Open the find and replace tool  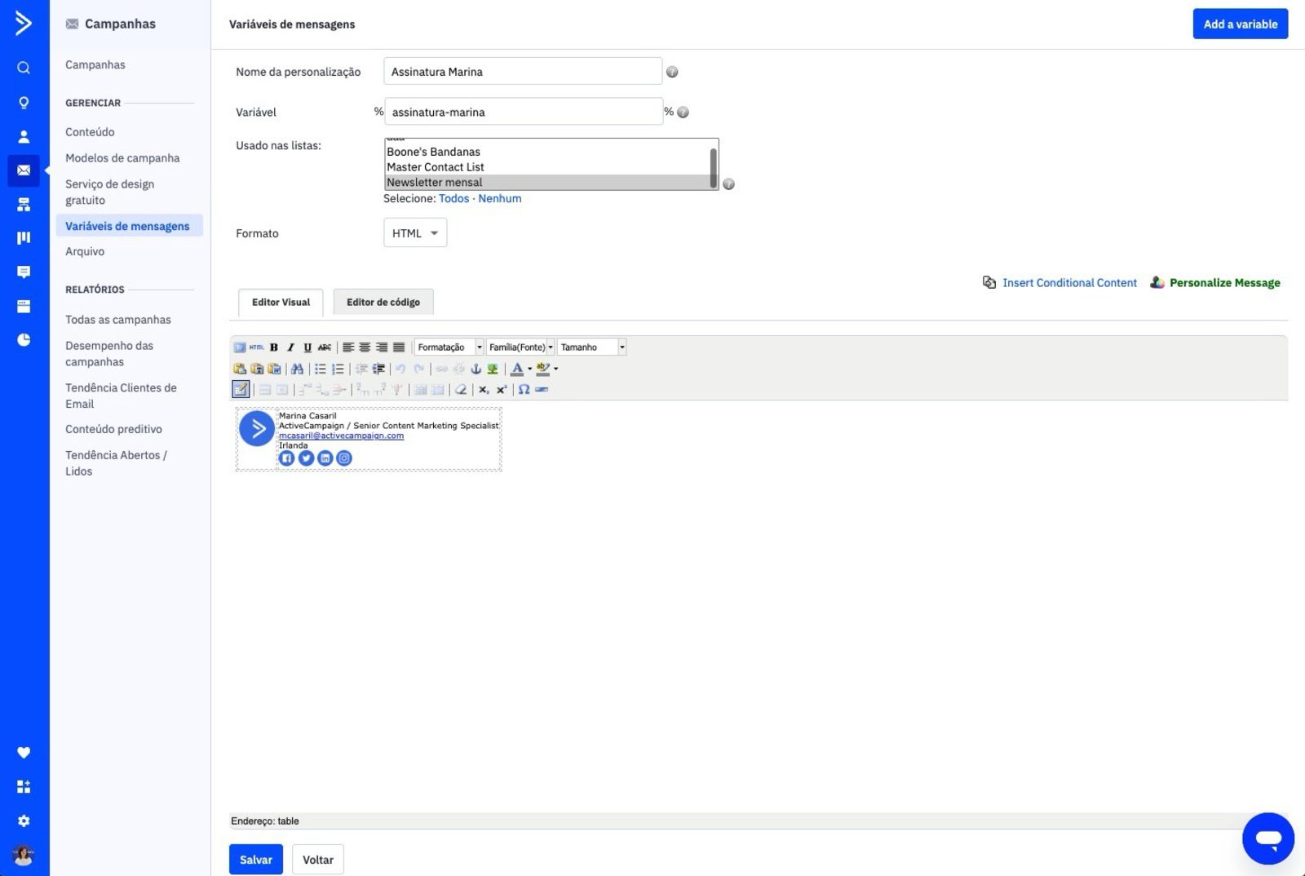tap(298, 369)
